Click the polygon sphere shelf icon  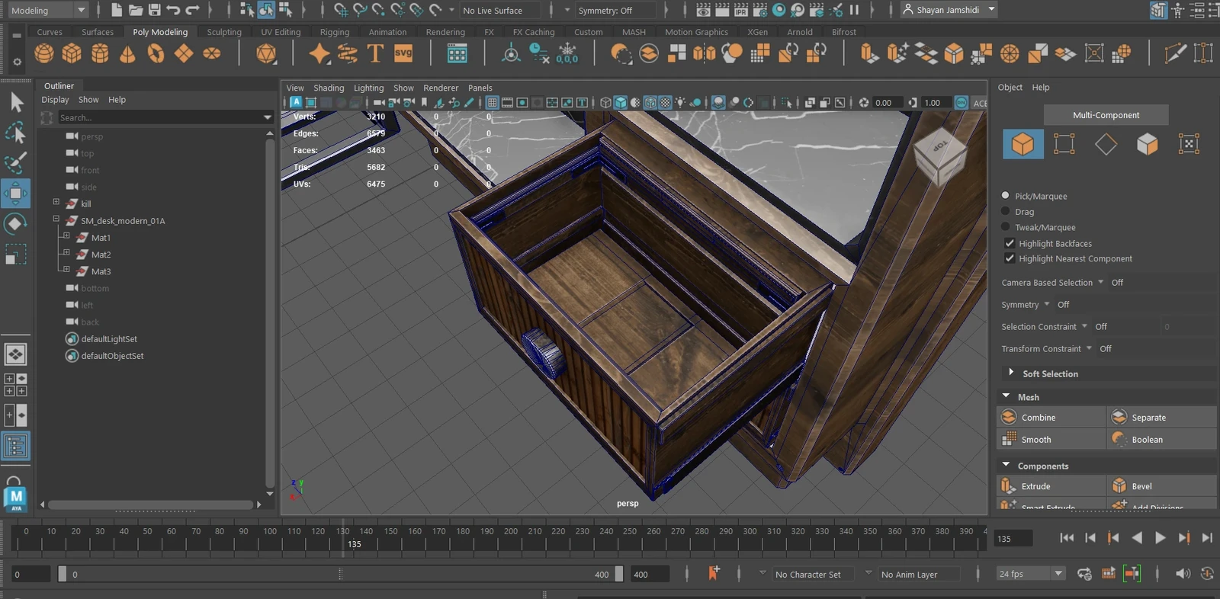click(44, 53)
